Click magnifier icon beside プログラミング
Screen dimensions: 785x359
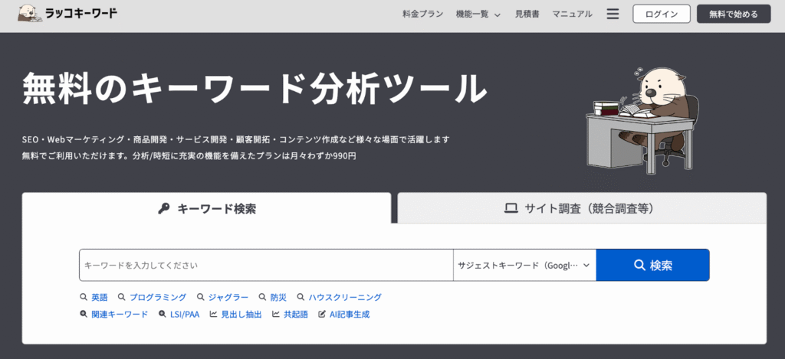tap(121, 297)
